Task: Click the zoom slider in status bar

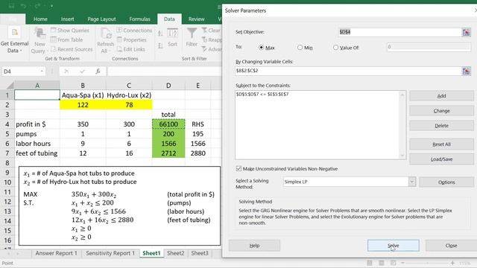Action: [x=427, y=263]
